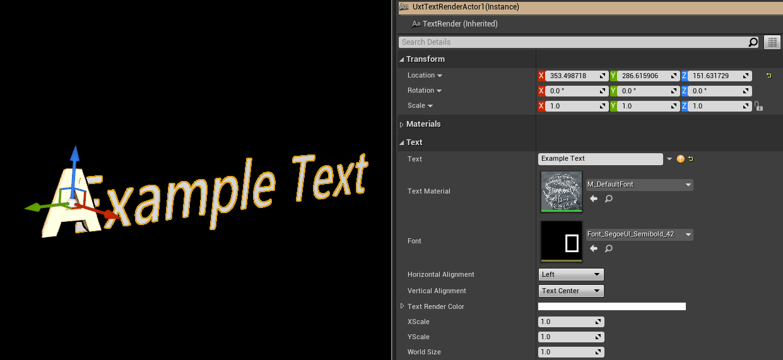The height and width of the screenshot is (360, 783).
Task: Click the search magnifier in Search Details
Action: tap(753, 42)
